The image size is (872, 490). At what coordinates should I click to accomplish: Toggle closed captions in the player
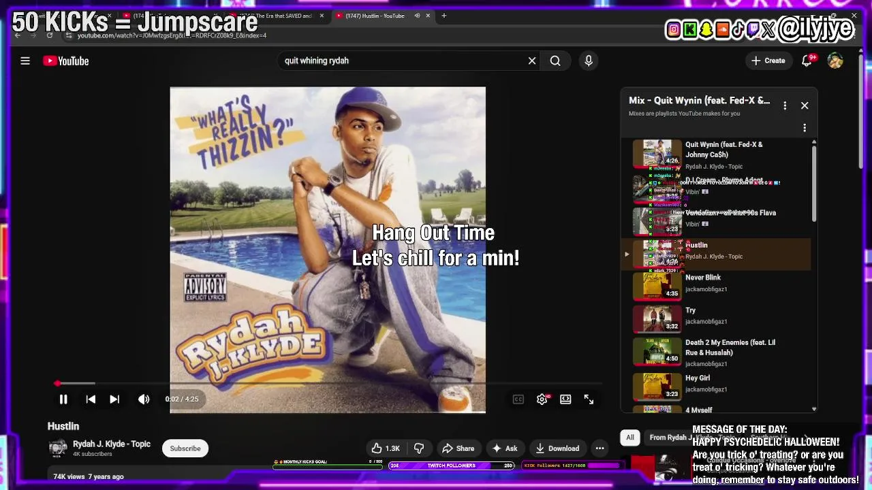point(518,399)
